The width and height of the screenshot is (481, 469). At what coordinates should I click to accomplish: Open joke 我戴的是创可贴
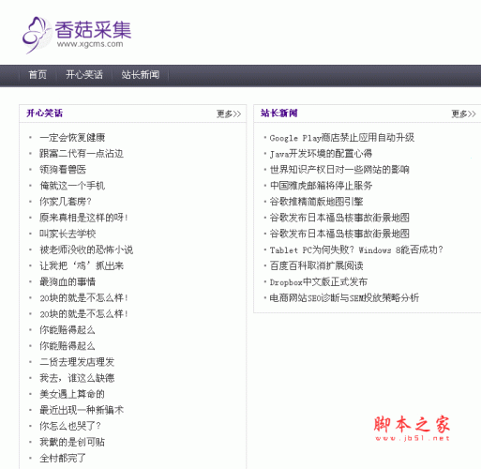72,443
